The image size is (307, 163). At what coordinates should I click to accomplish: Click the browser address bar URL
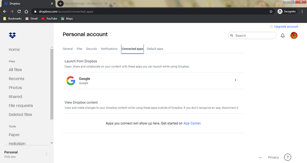pyautogui.click(x=66, y=12)
